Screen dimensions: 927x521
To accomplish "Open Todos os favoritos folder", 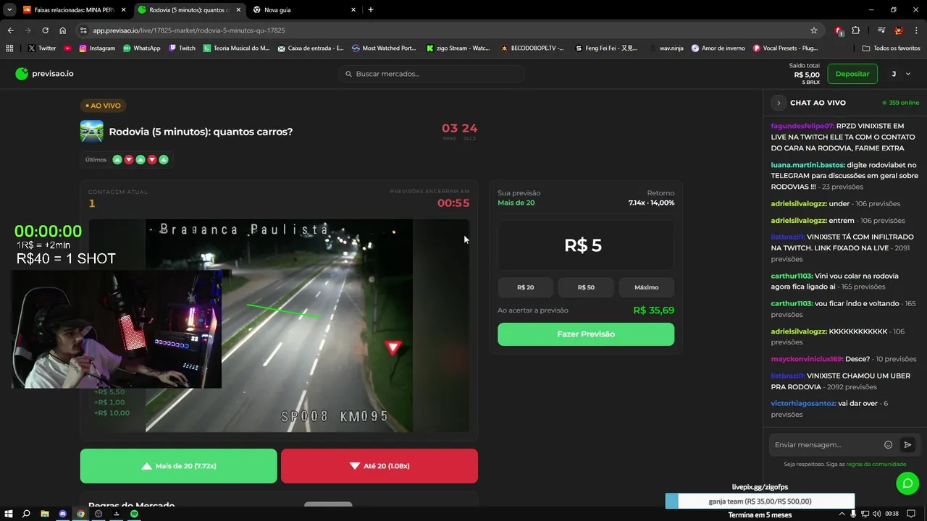I will click(x=892, y=48).
